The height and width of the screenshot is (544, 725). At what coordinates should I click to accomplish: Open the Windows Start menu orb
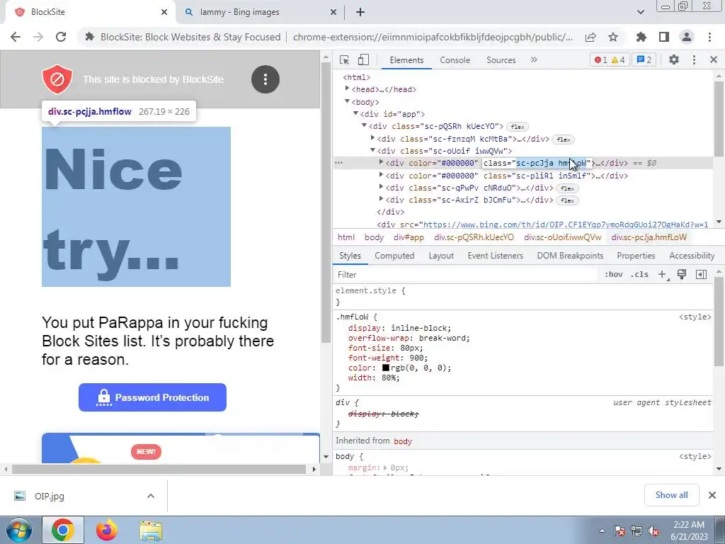pyautogui.click(x=19, y=530)
